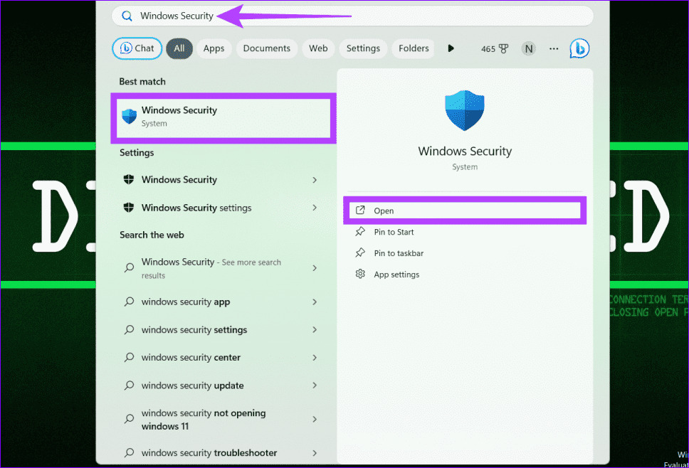Click the Windows Security title in preview pane

coord(465,151)
